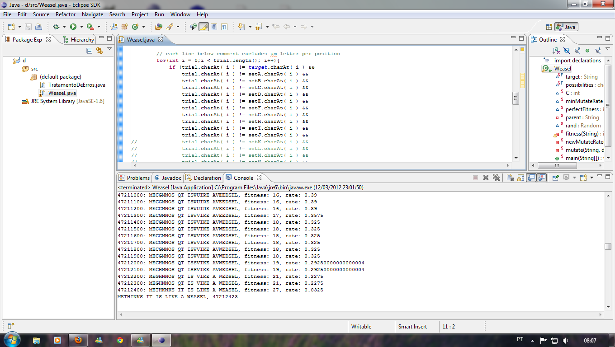Viewport: 615px width, 347px height.
Task: Toggle Hide Static Members in Outline
Action: [x=577, y=51]
